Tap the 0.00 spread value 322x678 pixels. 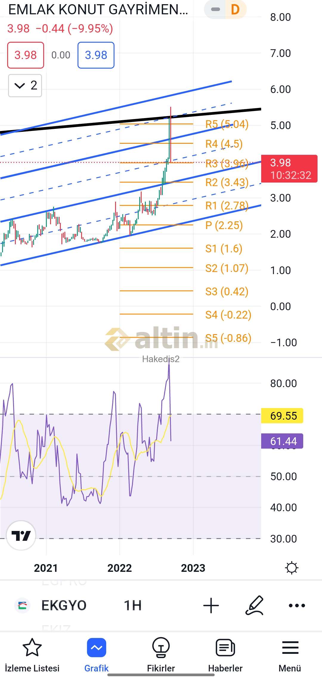61,55
